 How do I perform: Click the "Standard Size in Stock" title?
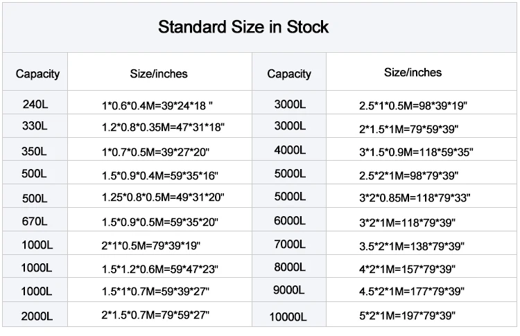243,28
